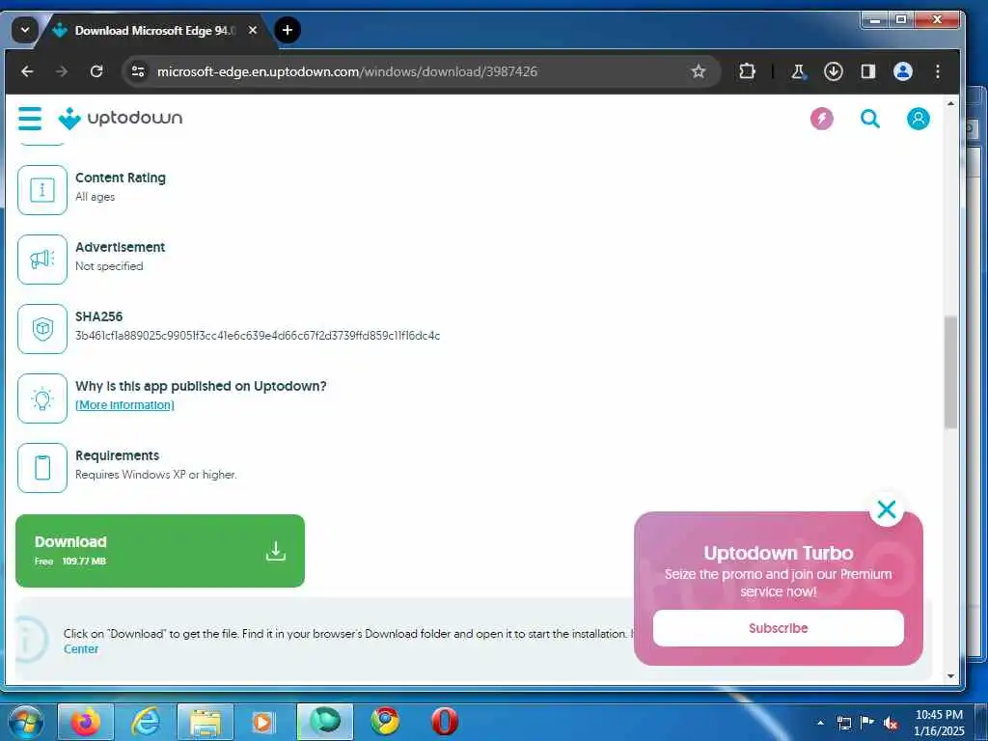The image size is (988, 741).
Task: Open the More information link
Action: point(124,405)
